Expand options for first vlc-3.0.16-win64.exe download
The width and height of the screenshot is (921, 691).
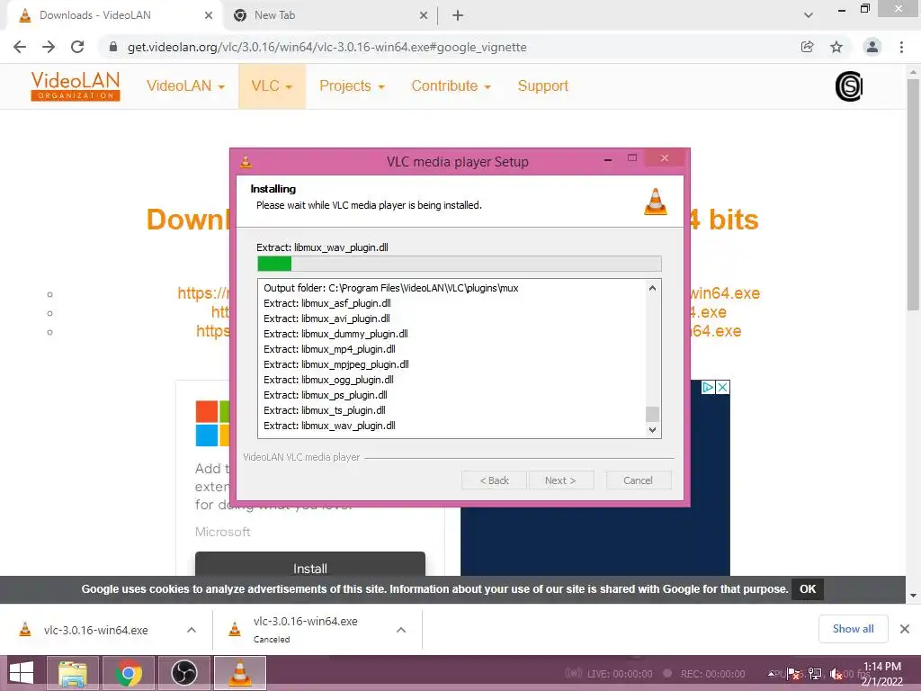click(192, 630)
